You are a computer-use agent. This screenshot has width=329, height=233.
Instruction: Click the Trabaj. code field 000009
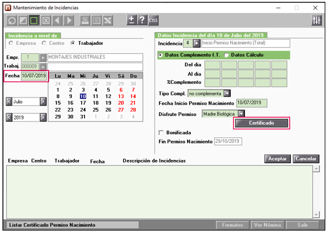pos(30,67)
